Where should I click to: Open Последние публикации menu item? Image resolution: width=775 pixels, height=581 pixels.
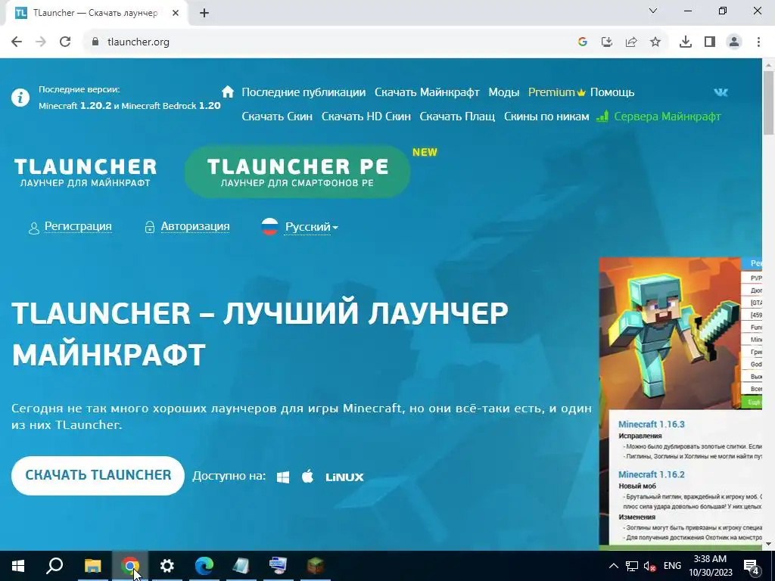[x=303, y=92]
